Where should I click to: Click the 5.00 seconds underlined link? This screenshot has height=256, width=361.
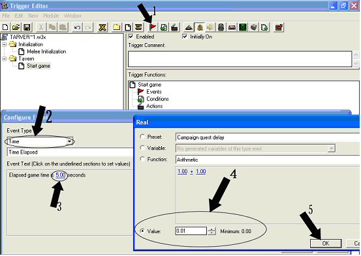(x=61, y=175)
